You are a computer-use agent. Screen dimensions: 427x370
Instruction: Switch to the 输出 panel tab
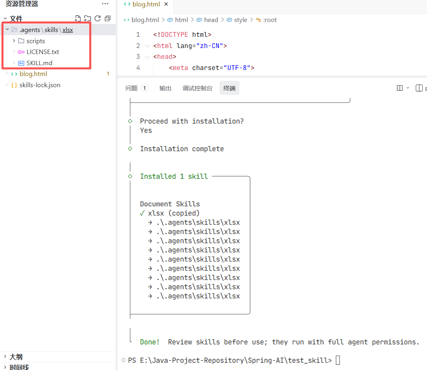(165, 88)
